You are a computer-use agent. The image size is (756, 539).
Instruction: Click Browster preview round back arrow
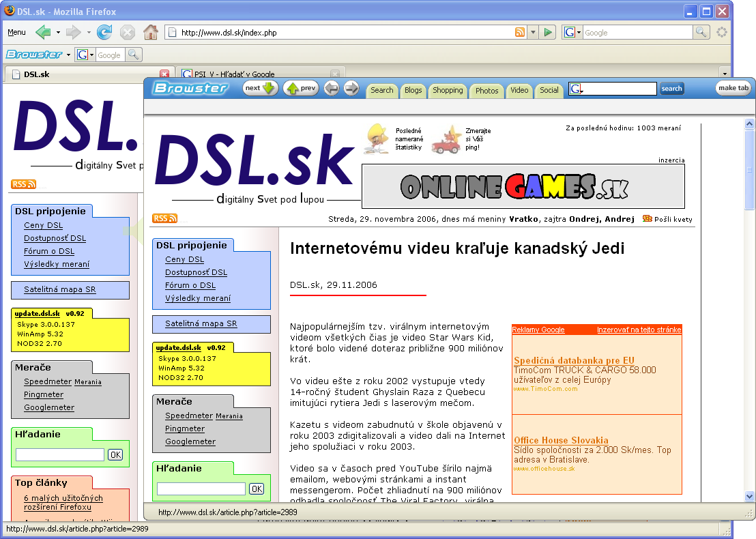pyautogui.click(x=331, y=88)
